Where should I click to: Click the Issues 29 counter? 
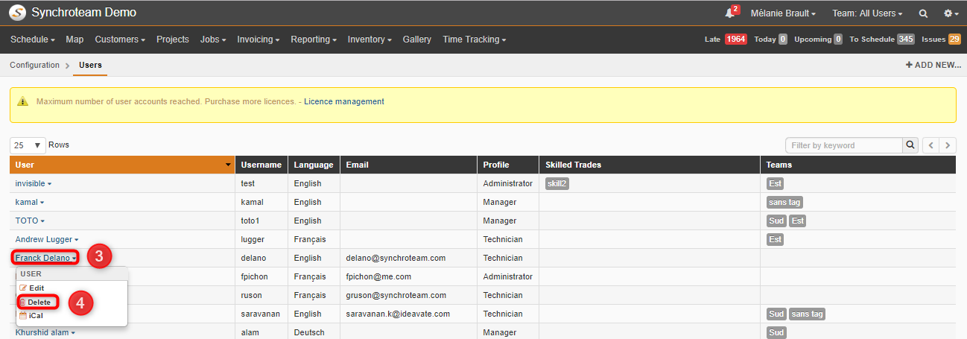tap(941, 39)
